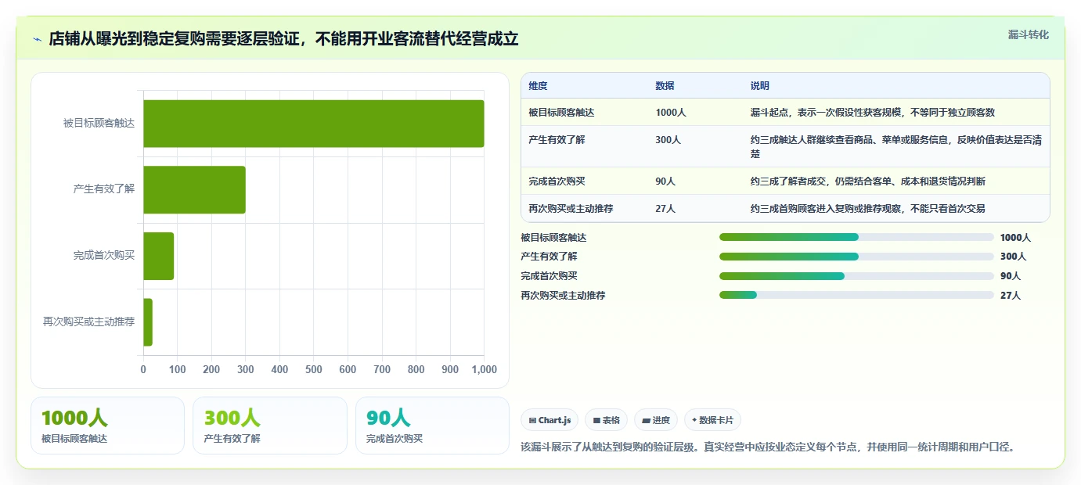Click the description starting 约三成触达人群
The height and width of the screenshot is (485, 1081).
pos(895,146)
